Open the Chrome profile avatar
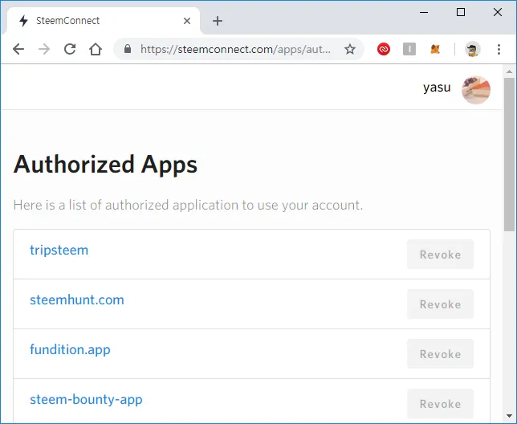This screenshot has width=517, height=424. [473, 50]
